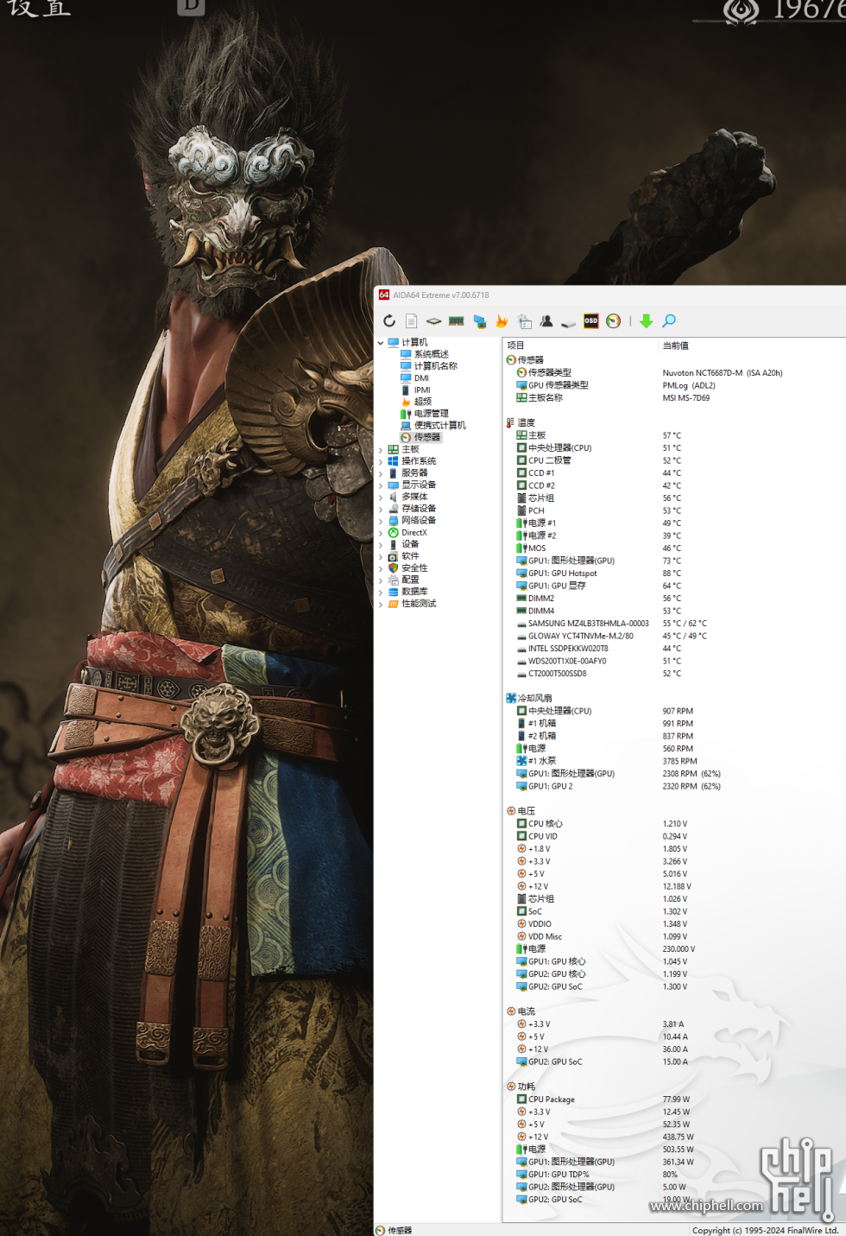Screen dimensions: 846x1236
Task: Select the 传感器 tree item
Action: click(427, 438)
